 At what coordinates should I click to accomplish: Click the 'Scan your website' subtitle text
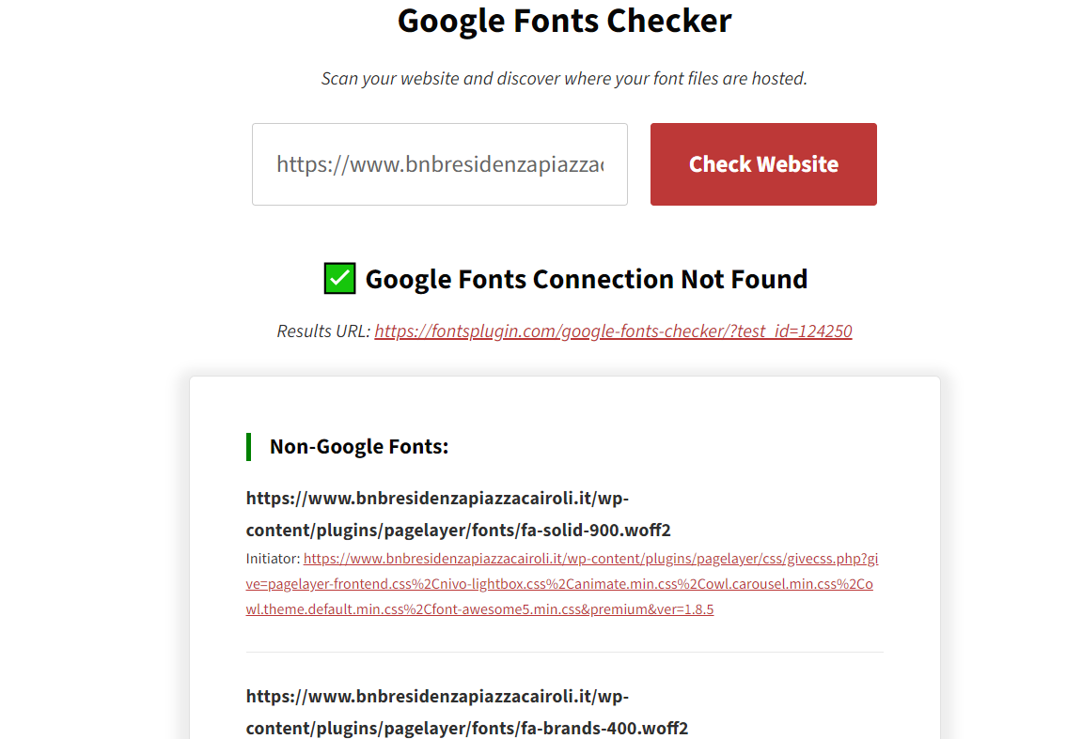(x=564, y=79)
